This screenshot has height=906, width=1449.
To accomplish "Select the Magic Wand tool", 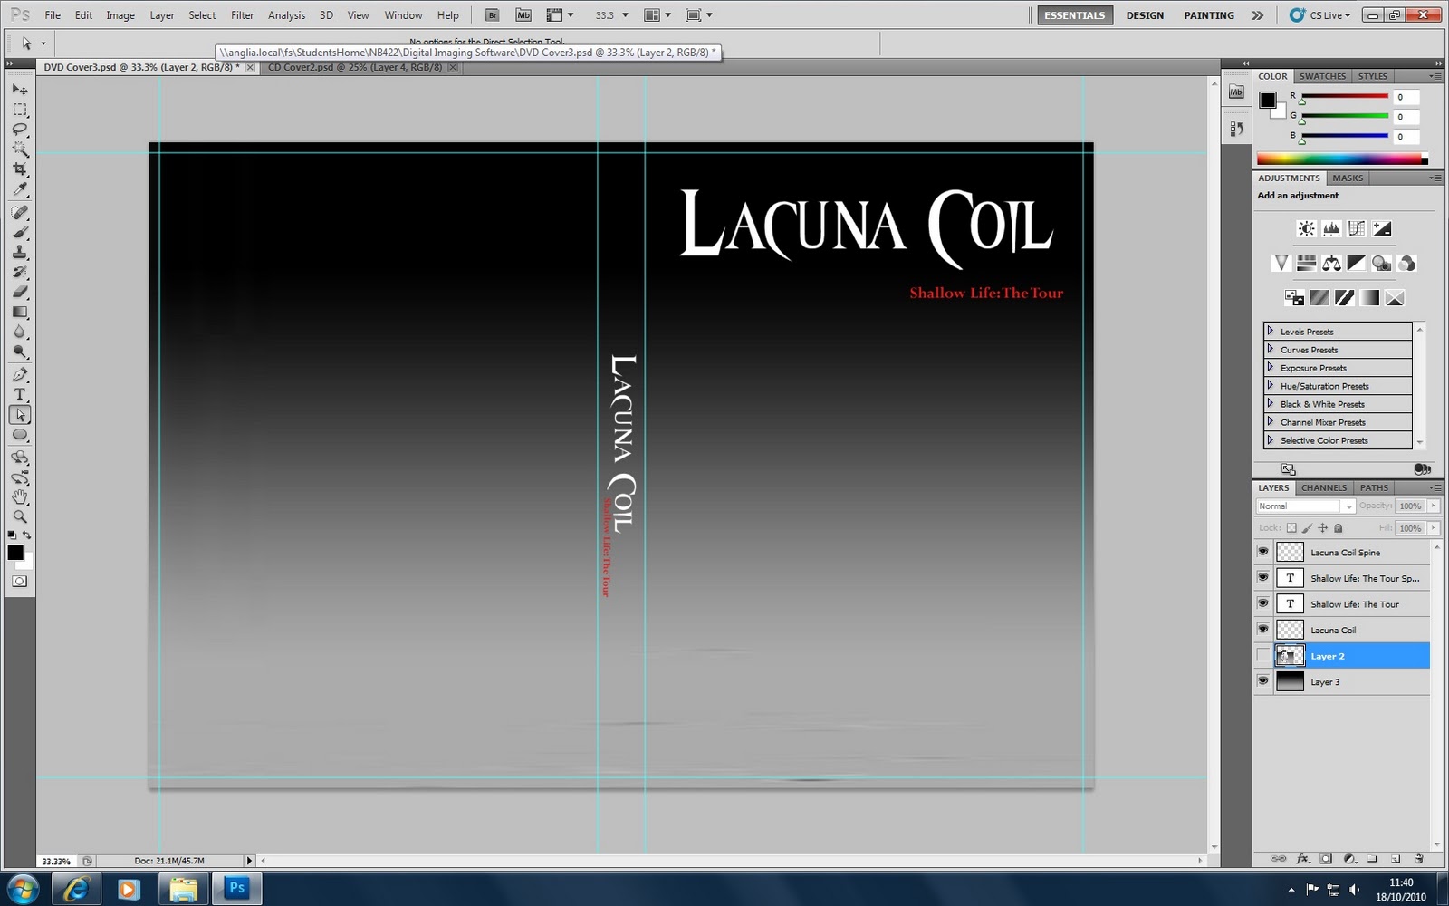I will [x=20, y=149].
